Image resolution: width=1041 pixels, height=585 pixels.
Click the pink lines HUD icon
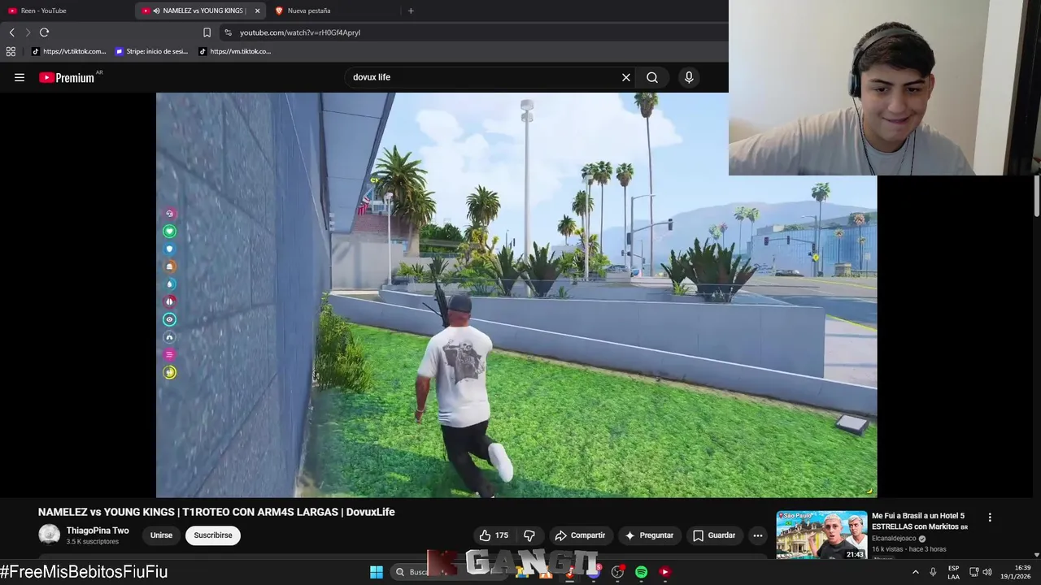tap(169, 354)
